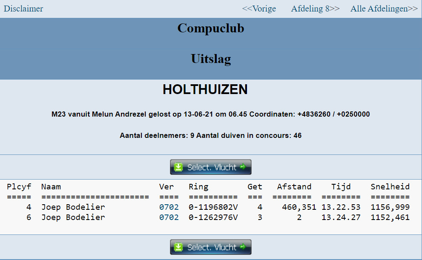422x260 pixels.
Task: Click the Tijd column header
Action: pyautogui.click(x=341, y=187)
